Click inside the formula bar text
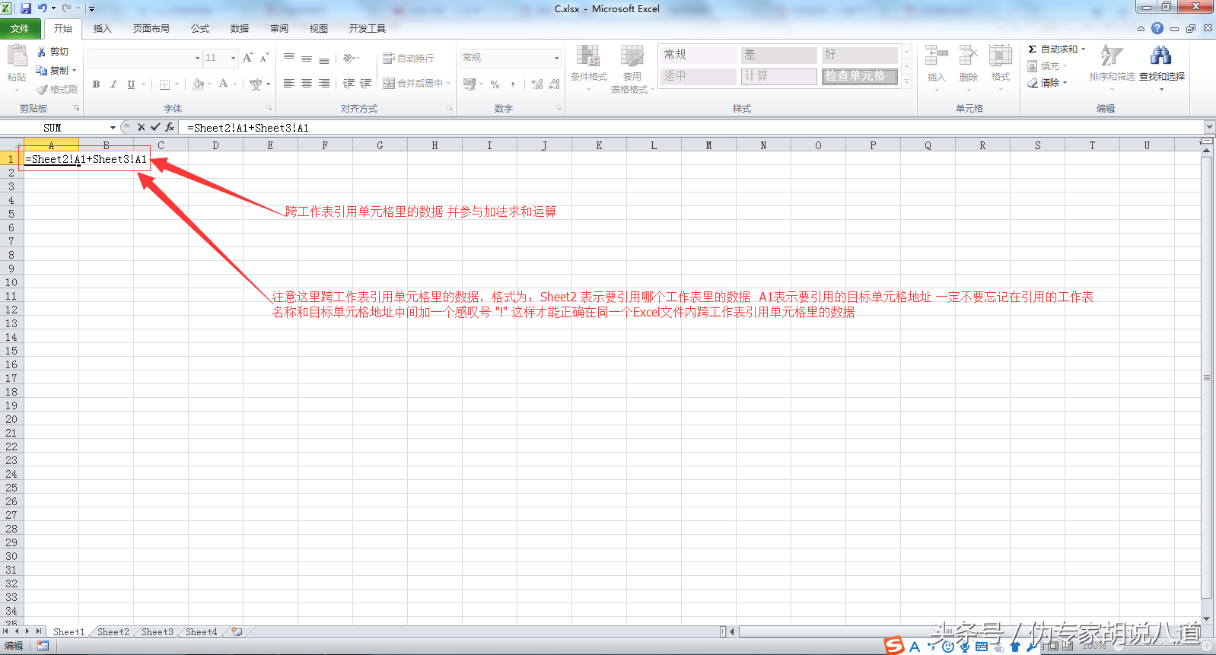Image resolution: width=1216 pixels, height=655 pixels. [247, 128]
